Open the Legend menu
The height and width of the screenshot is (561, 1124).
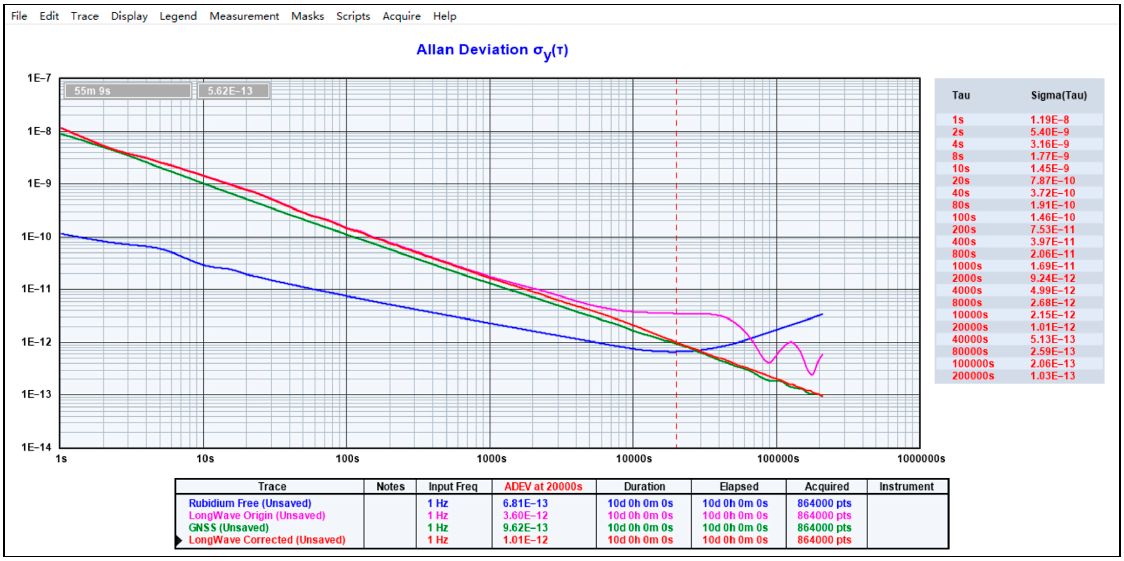pyautogui.click(x=178, y=16)
